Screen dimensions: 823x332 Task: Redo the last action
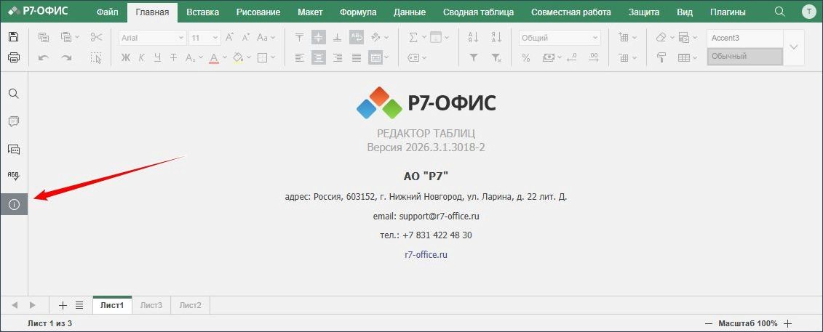(66, 57)
